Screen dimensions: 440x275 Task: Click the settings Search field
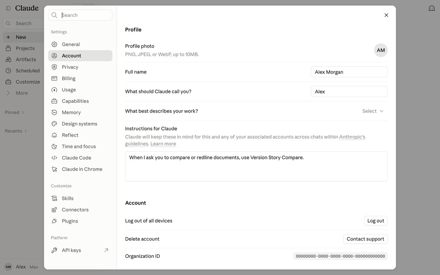point(80,15)
